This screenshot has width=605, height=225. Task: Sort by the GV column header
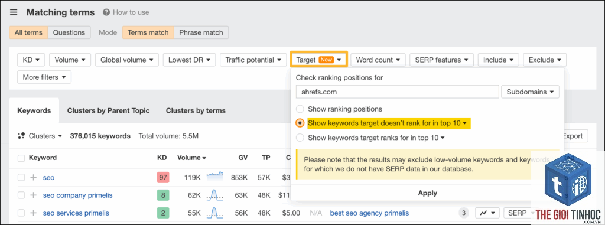(x=243, y=158)
